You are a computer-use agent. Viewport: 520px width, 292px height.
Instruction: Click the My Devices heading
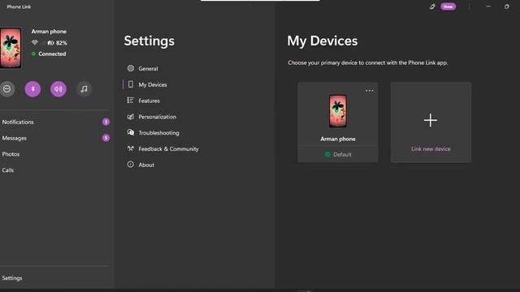[323, 41]
